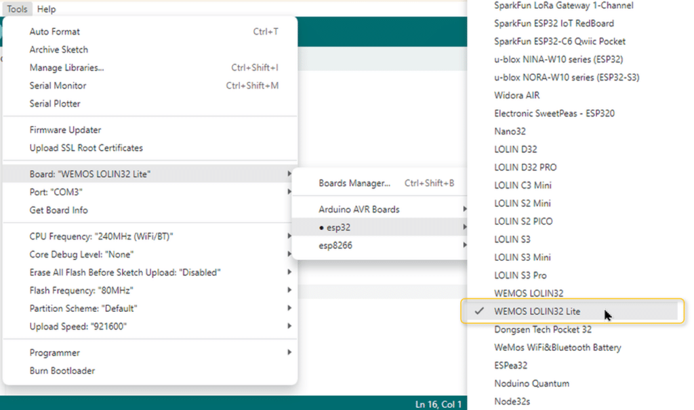This screenshot has width=694, height=410.
Task: Click Get Board Info
Action: coord(150,210)
